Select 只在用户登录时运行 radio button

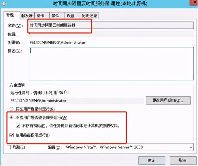coord(11,109)
